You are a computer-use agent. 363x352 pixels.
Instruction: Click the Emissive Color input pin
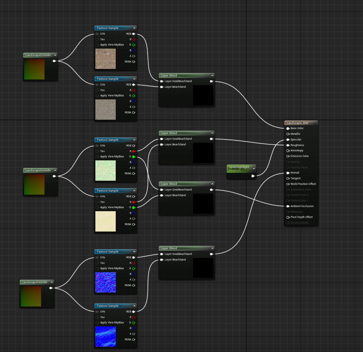point(288,156)
